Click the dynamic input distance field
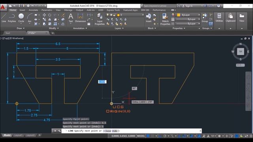 pos(102,82)
